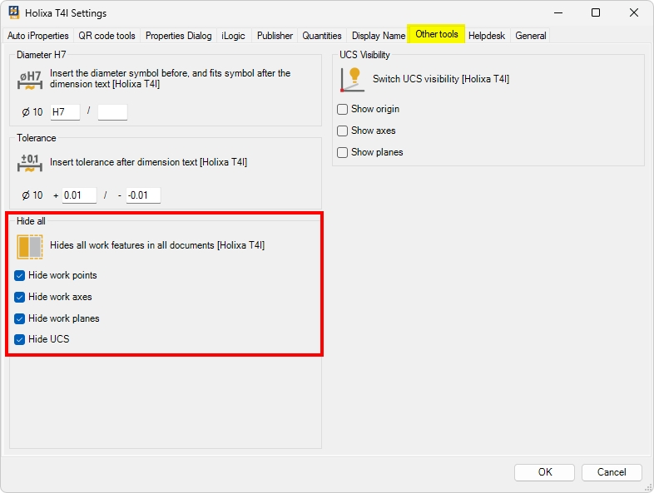Enable Show planes checkbox
654x493 pixels.
point(343,152)
